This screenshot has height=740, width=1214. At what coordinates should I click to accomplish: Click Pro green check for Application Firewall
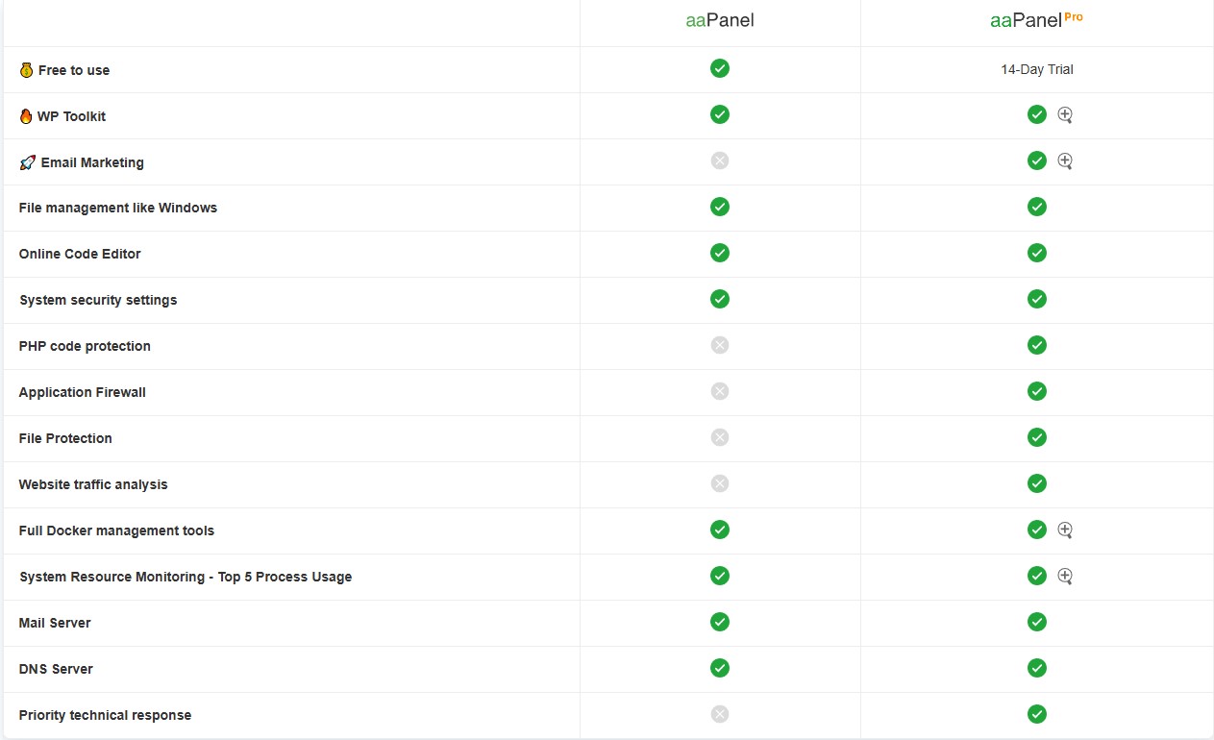click(1036, 391)
